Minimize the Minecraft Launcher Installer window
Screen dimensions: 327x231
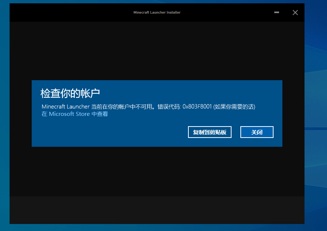pos(276,13)
